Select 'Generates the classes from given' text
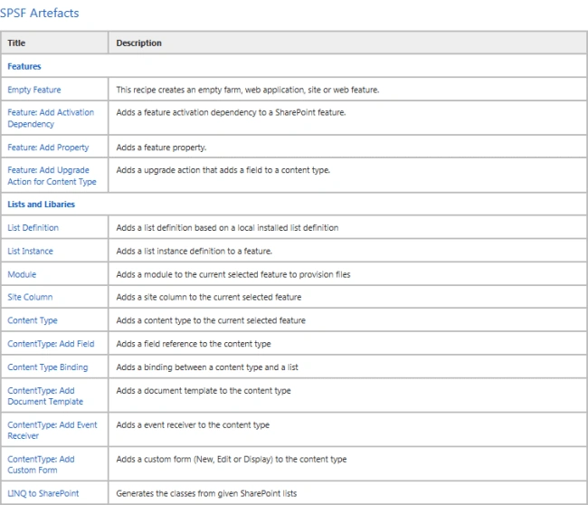588x505 pixels. (206, 493)
